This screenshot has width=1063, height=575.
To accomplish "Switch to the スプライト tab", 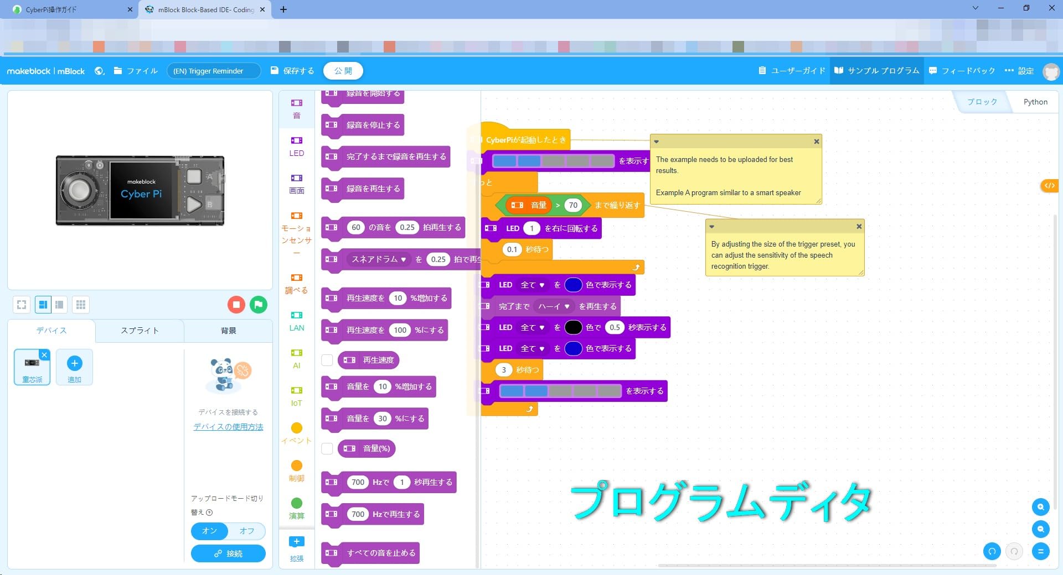I will point(140,330).
